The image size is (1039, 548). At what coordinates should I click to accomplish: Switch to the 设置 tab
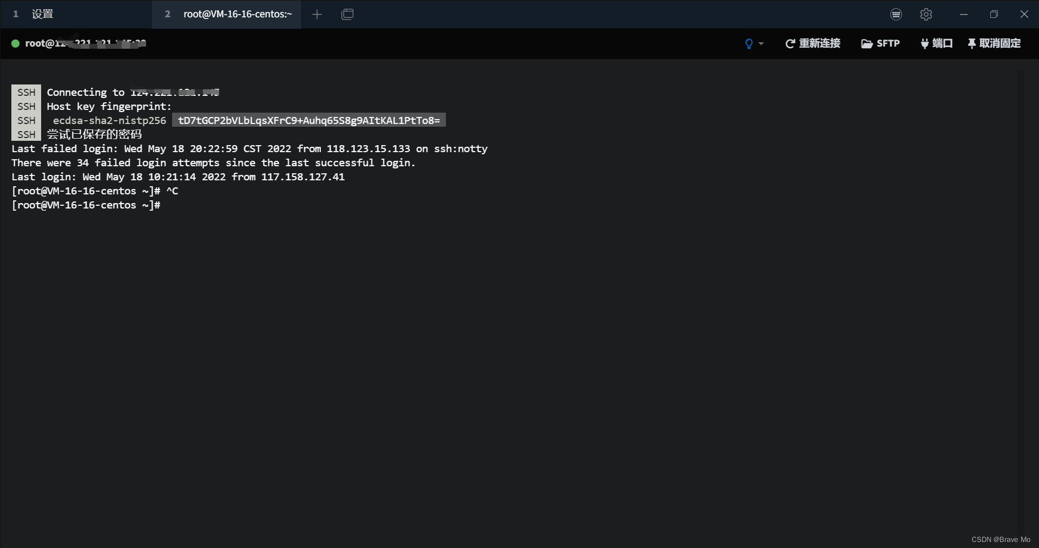tap(76, 14)
